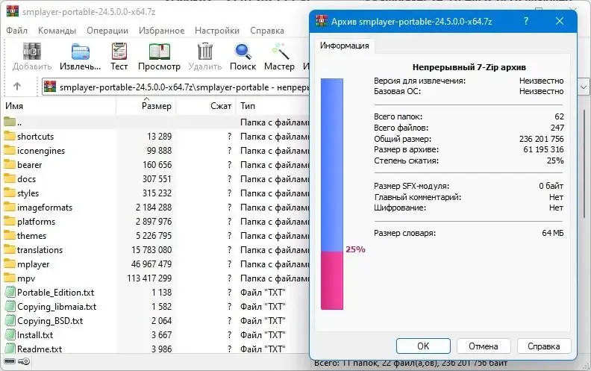This screenshot has width=591, height=371.
Task: Click the Размер словаря value 64 МБ
Action: (552, 233)
